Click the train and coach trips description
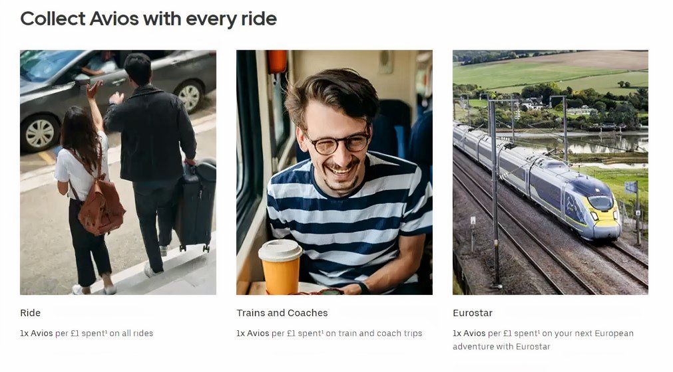 [330, 333]
